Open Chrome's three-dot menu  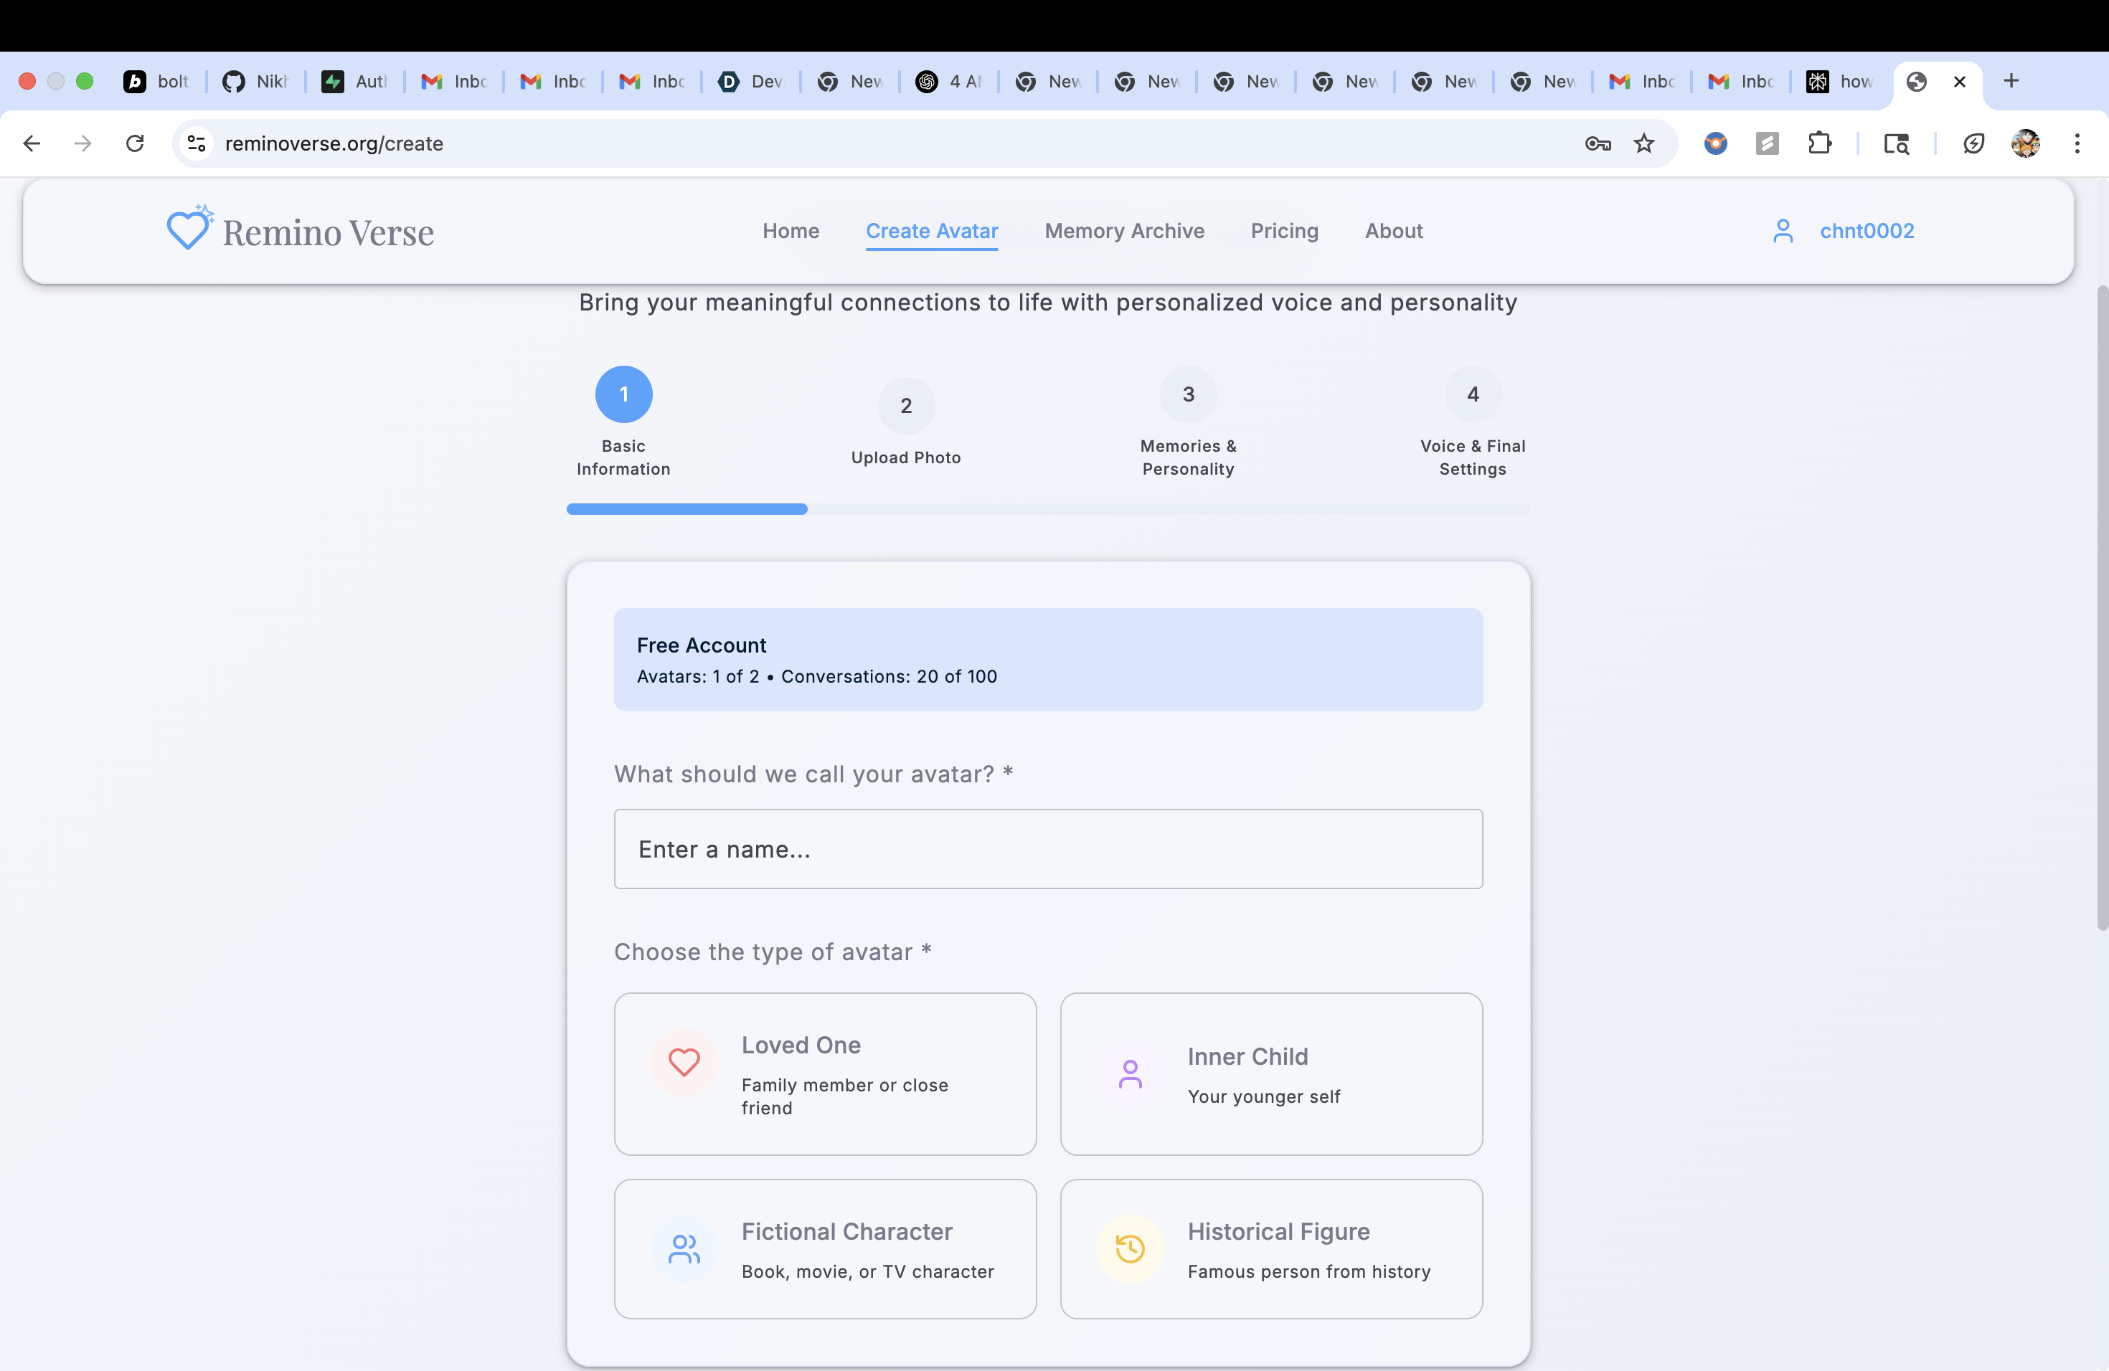2076,143
